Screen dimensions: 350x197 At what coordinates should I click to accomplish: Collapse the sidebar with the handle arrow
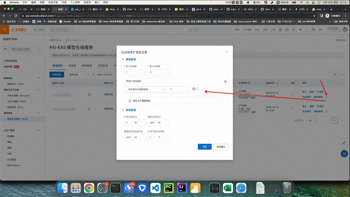click(x=46, y=107)
